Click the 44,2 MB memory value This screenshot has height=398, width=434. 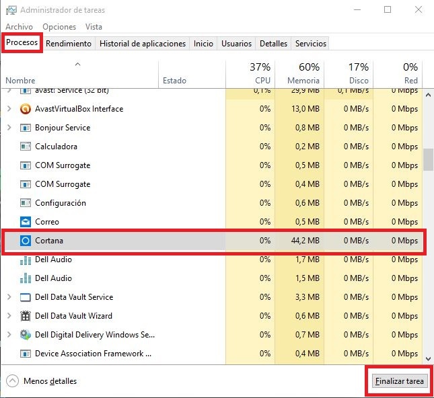click(305, 241)
